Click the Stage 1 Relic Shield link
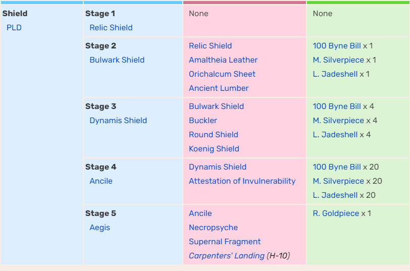Viewport: 410px width, 271px height. click(x=111, y=28)
